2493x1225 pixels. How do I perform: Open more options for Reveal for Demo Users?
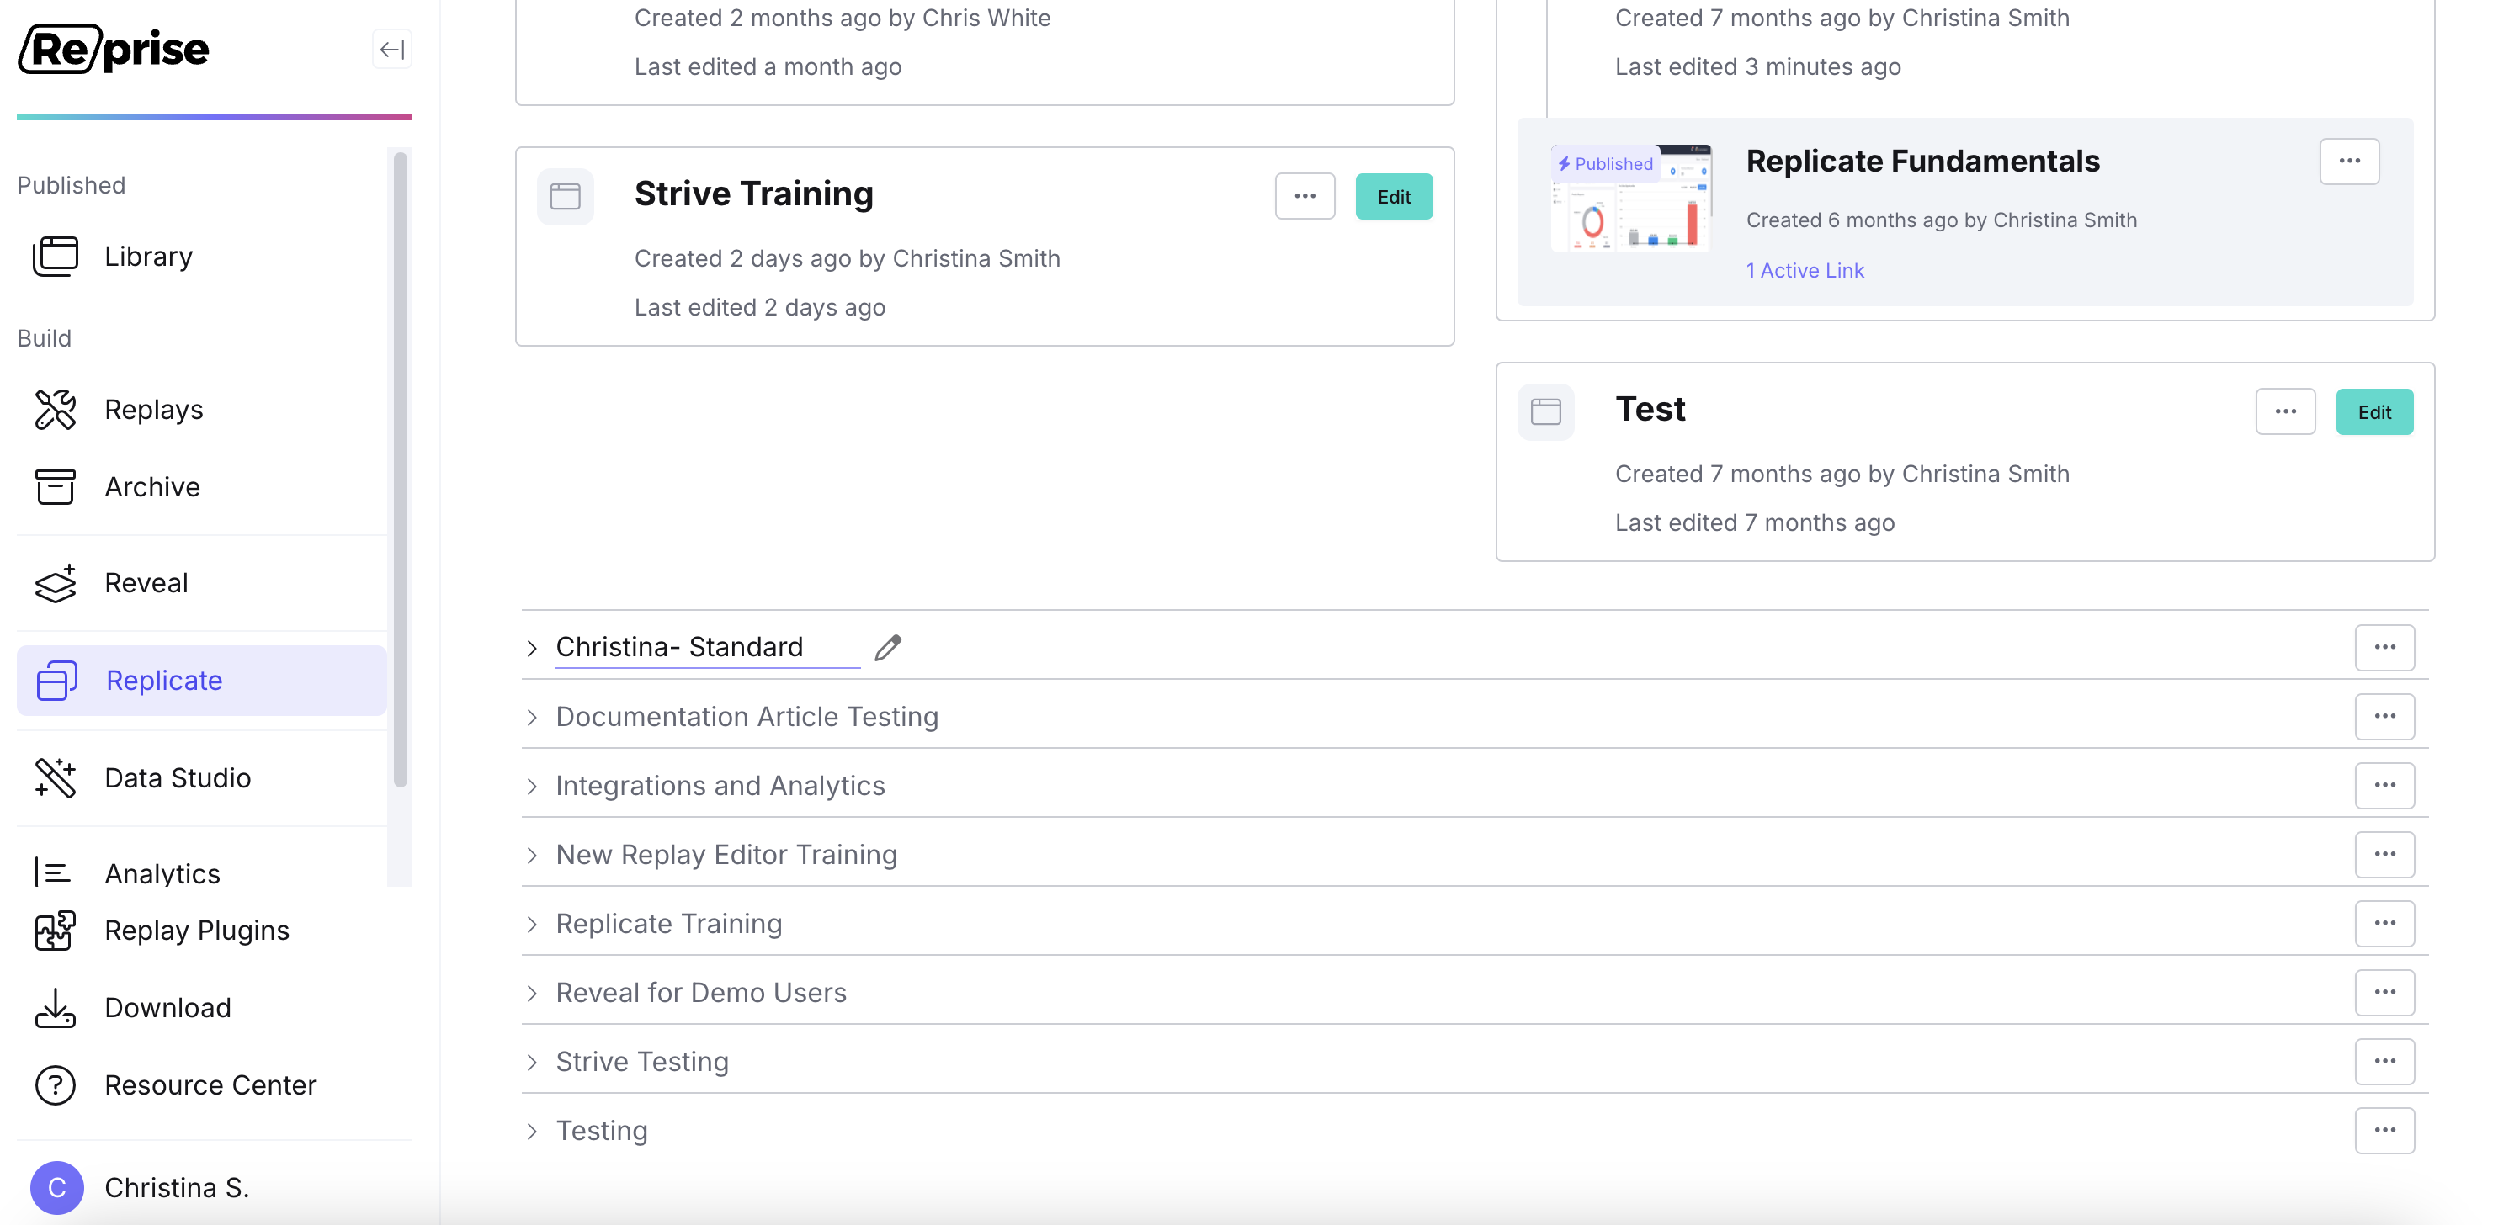pos(2384,993)
